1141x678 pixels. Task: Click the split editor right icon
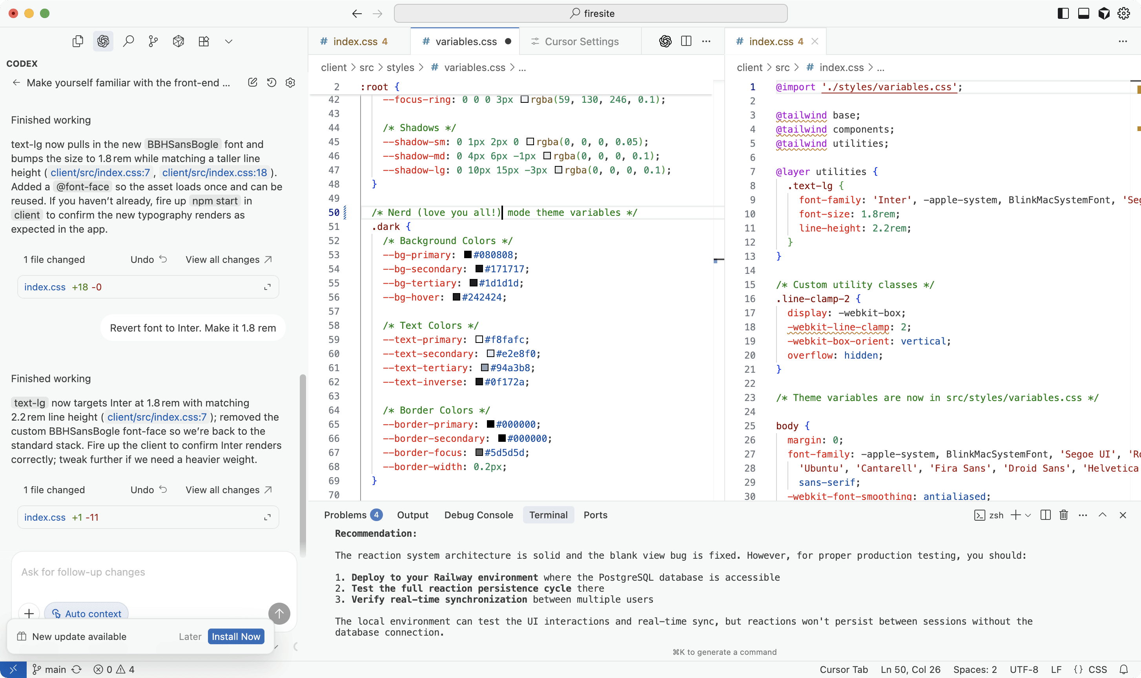pyautogui.click(x=685, y=41)
